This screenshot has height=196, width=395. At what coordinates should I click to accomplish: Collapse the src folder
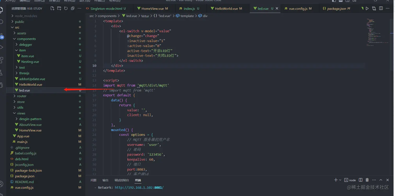(45, 27)
